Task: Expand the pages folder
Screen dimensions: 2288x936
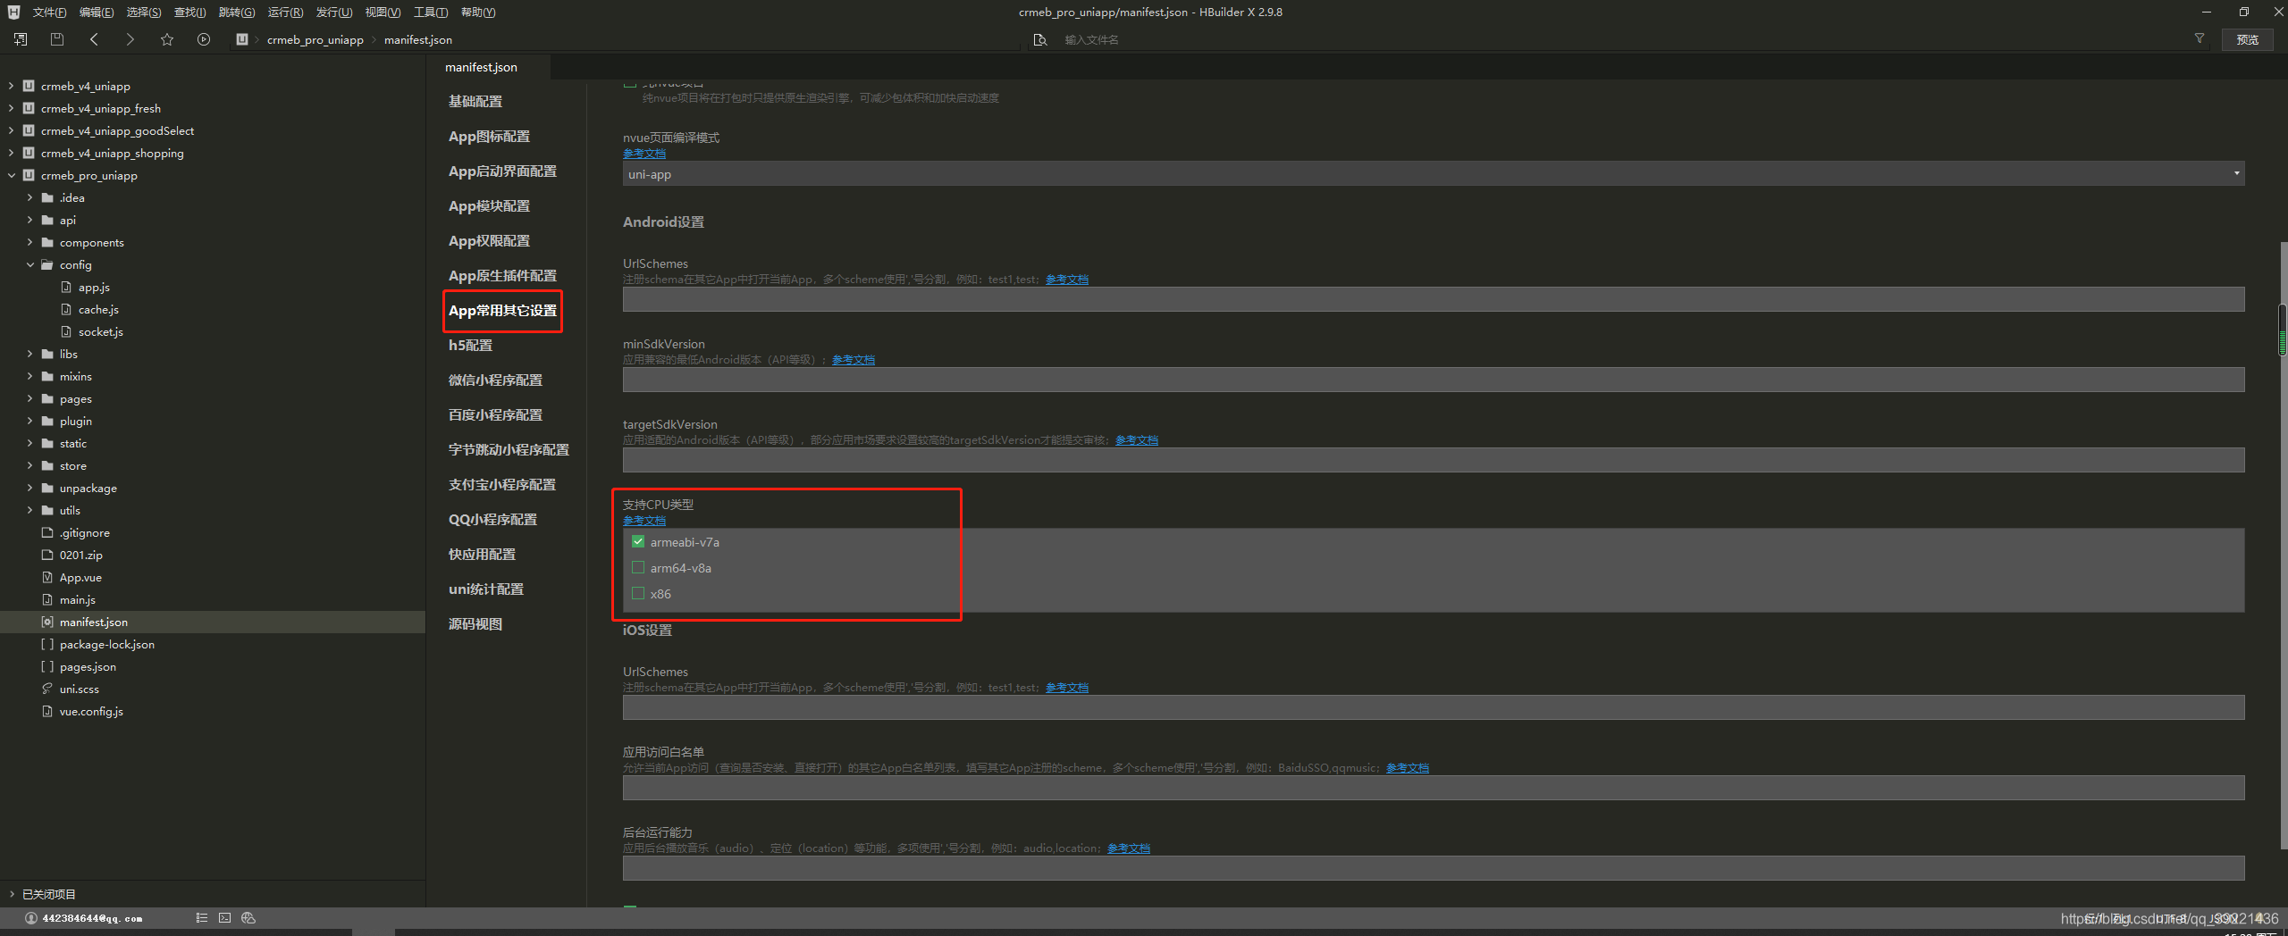Action: [x=29, y=398]
